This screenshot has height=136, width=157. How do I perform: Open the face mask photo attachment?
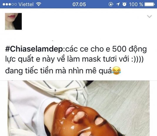[78, 108]
